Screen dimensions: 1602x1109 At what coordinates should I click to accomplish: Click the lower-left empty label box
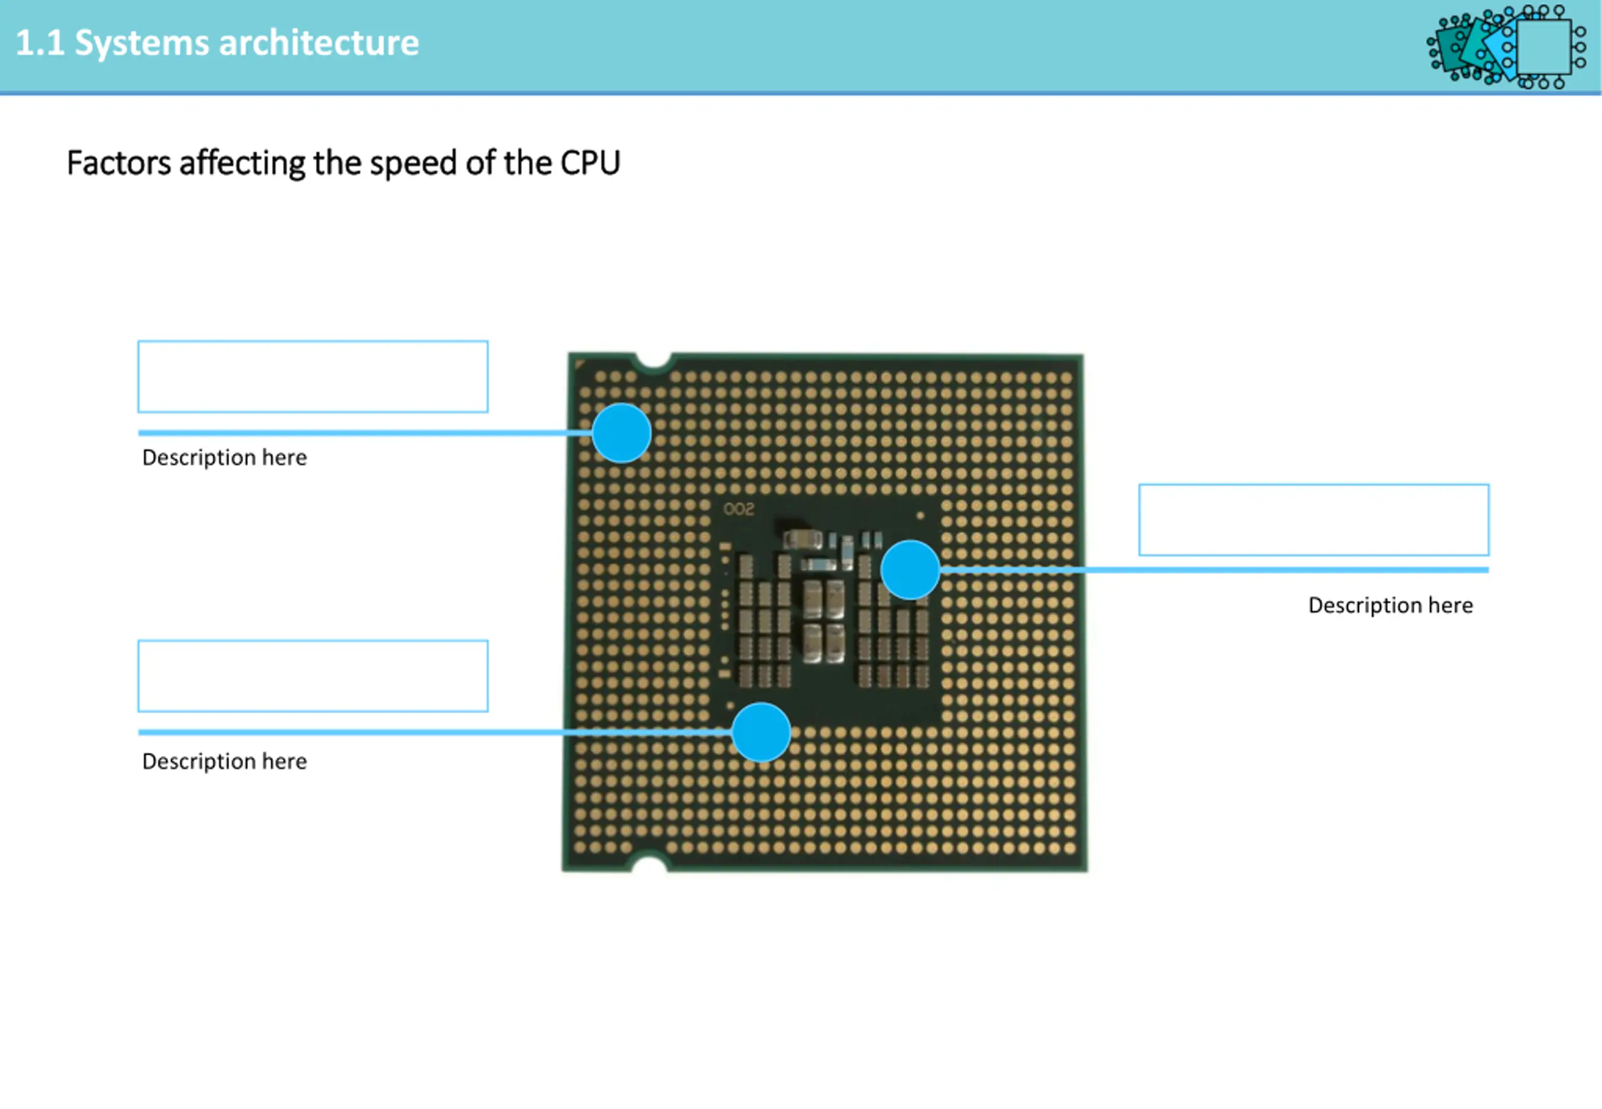pyautogui.click(x=314, y=676)
